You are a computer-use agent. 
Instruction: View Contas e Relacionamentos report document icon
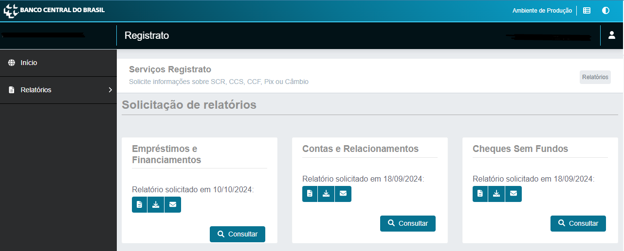point(310,194)
